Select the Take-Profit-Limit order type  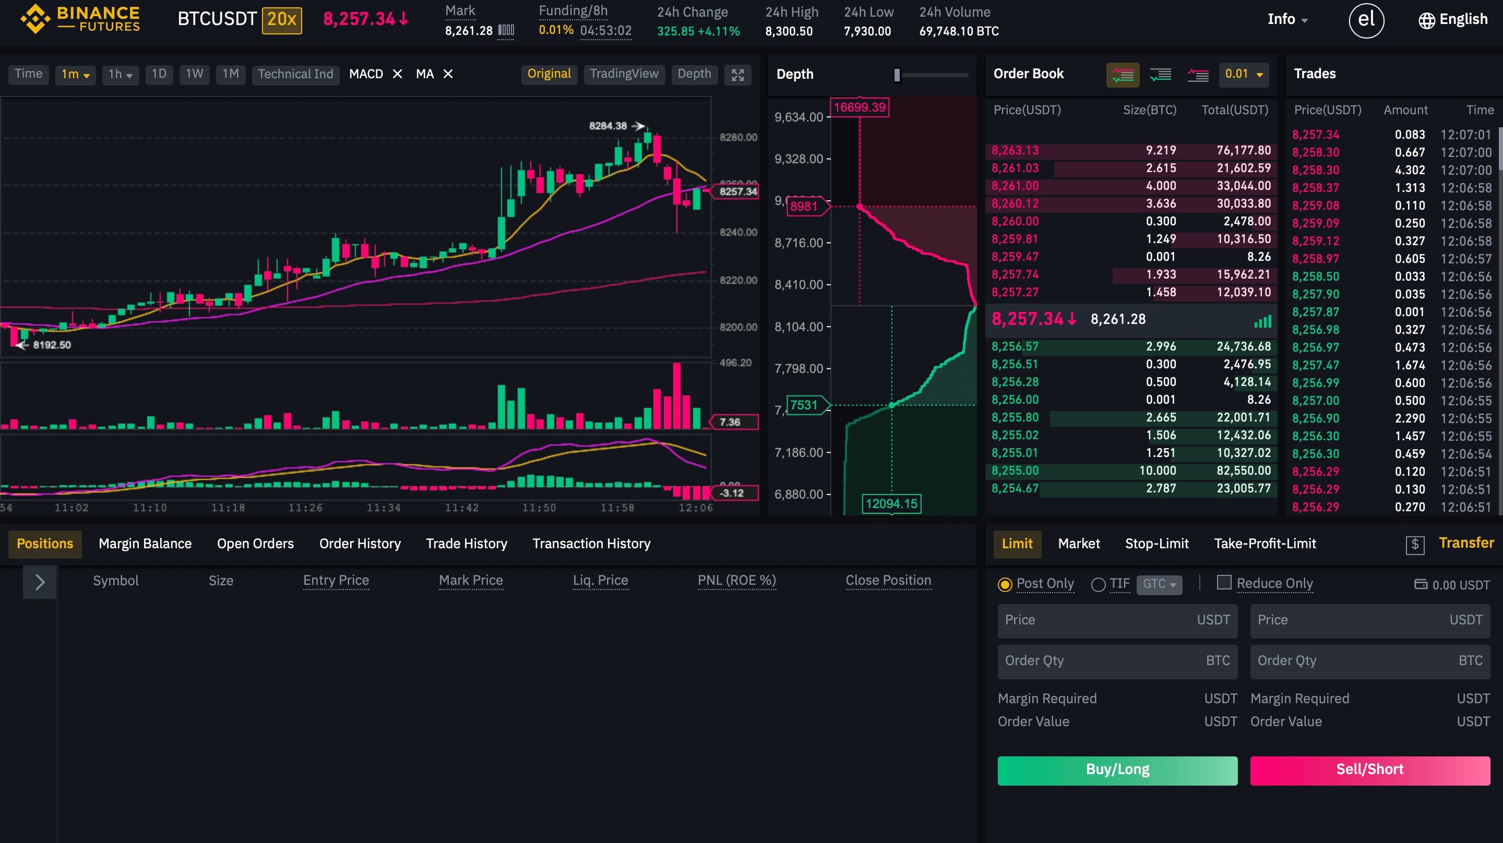pyautogui.click(x=1265, y=544)
